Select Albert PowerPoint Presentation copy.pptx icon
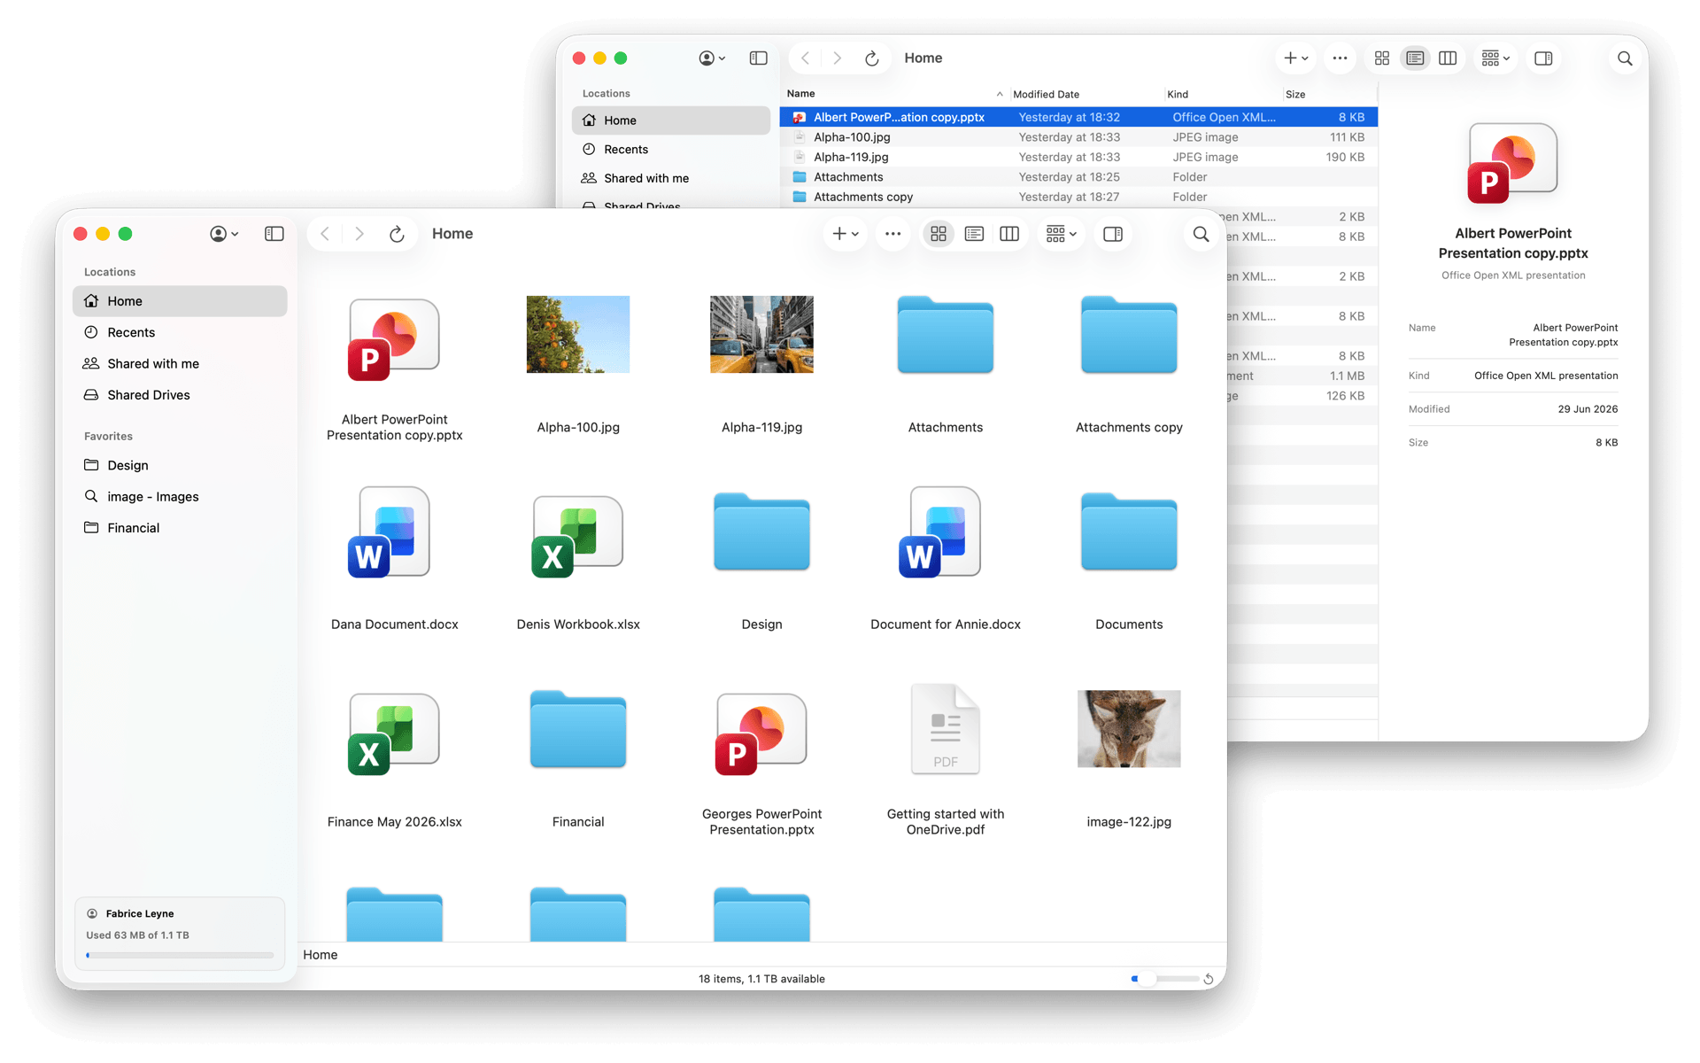This screenshot has width=1700, height=1063. [394, 339]
